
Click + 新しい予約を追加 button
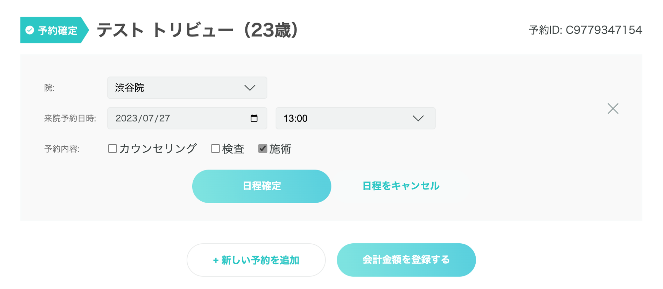[x=256, y=260]
